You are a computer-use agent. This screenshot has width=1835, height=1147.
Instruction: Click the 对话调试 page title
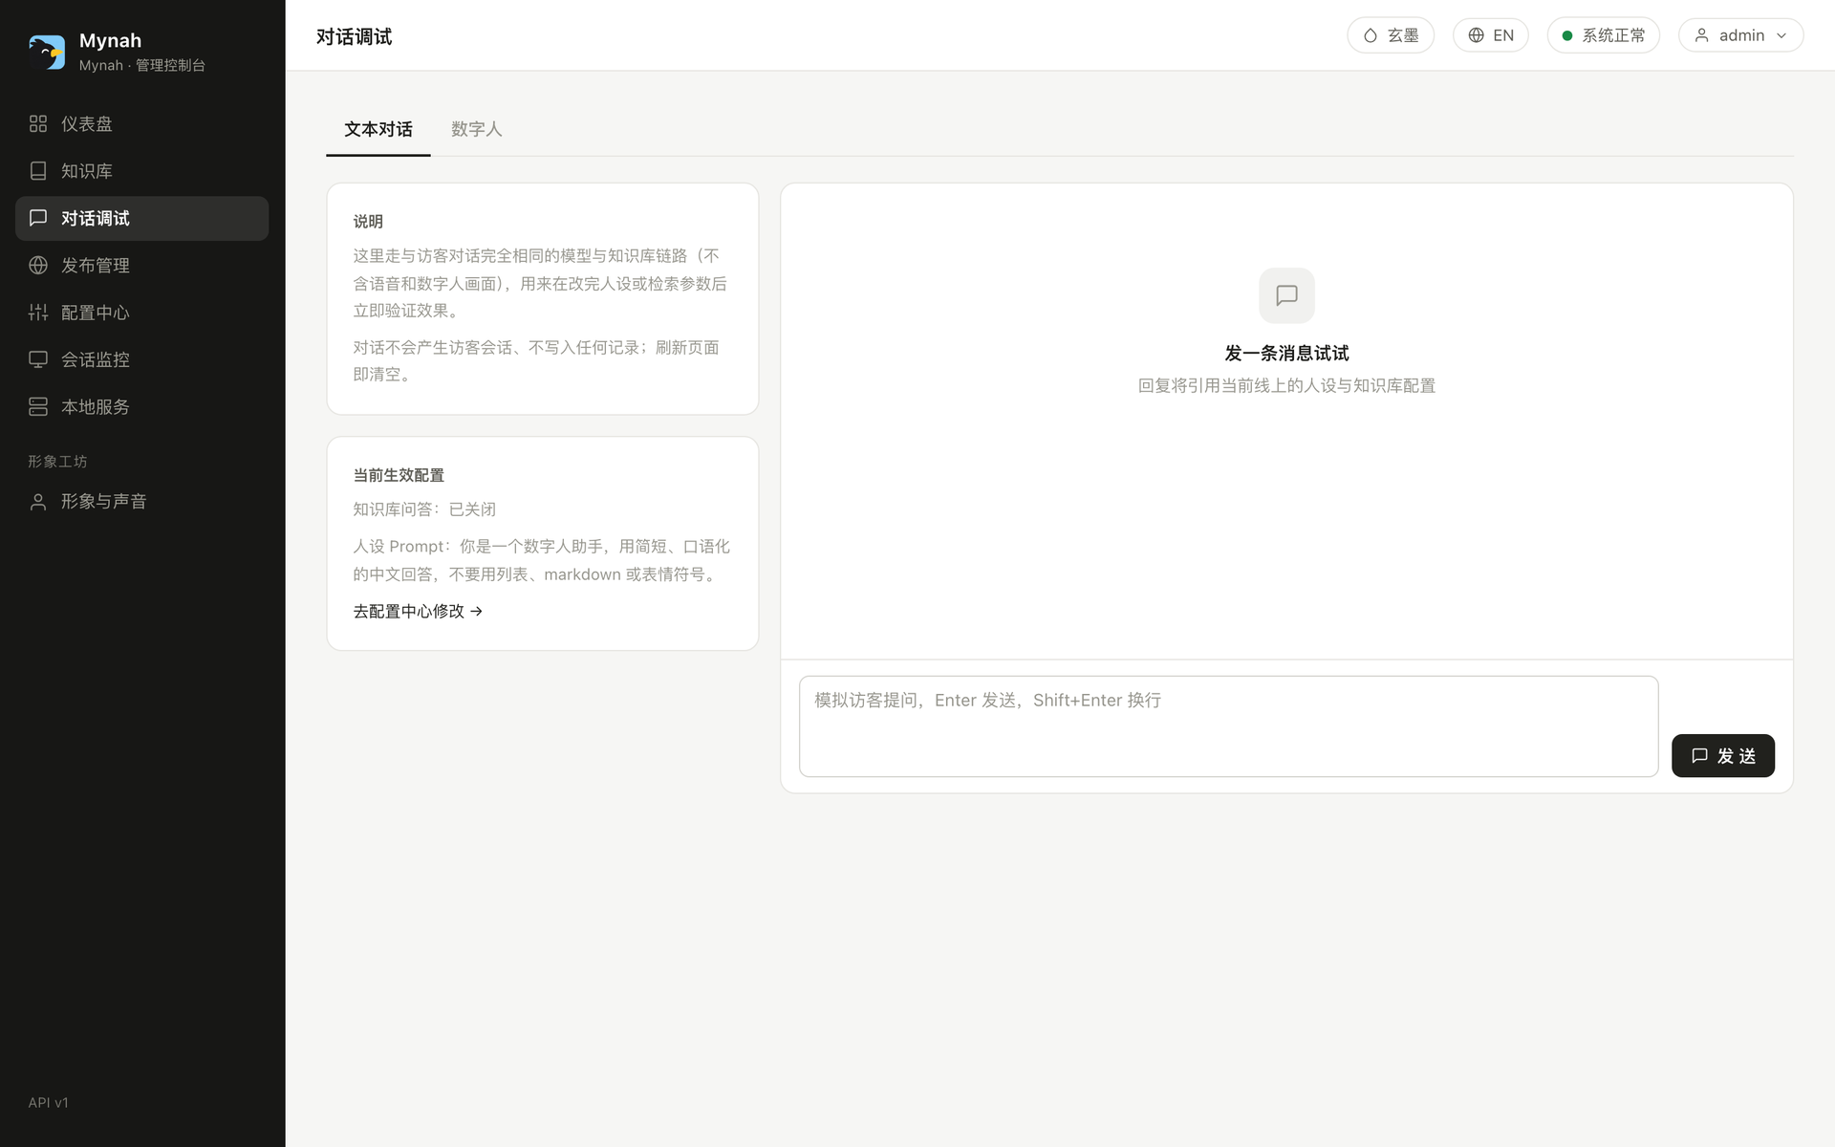pyautogui.click(x=354, y=36)
